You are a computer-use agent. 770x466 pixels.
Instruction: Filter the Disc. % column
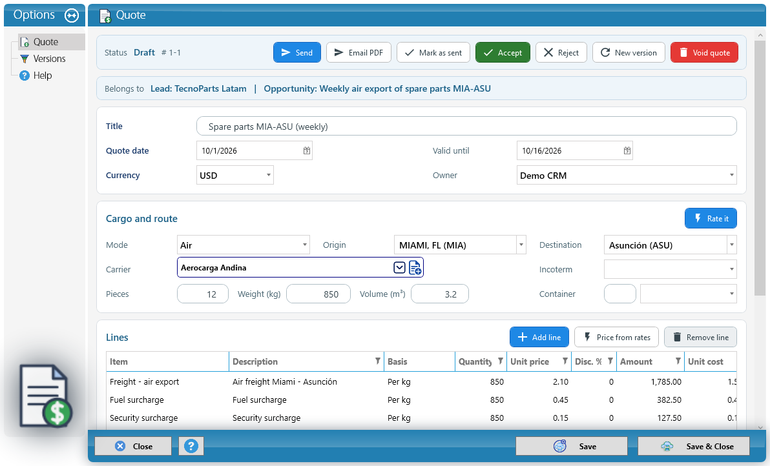coord(610,361)
